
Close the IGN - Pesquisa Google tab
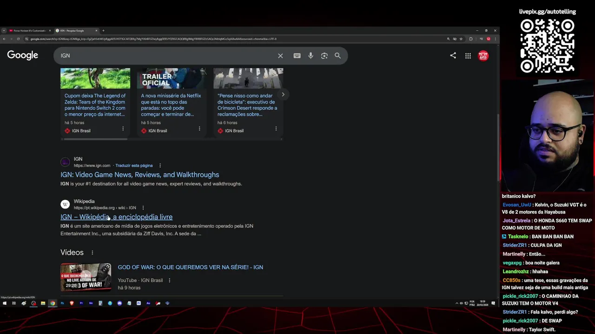(x=96, y=31)
